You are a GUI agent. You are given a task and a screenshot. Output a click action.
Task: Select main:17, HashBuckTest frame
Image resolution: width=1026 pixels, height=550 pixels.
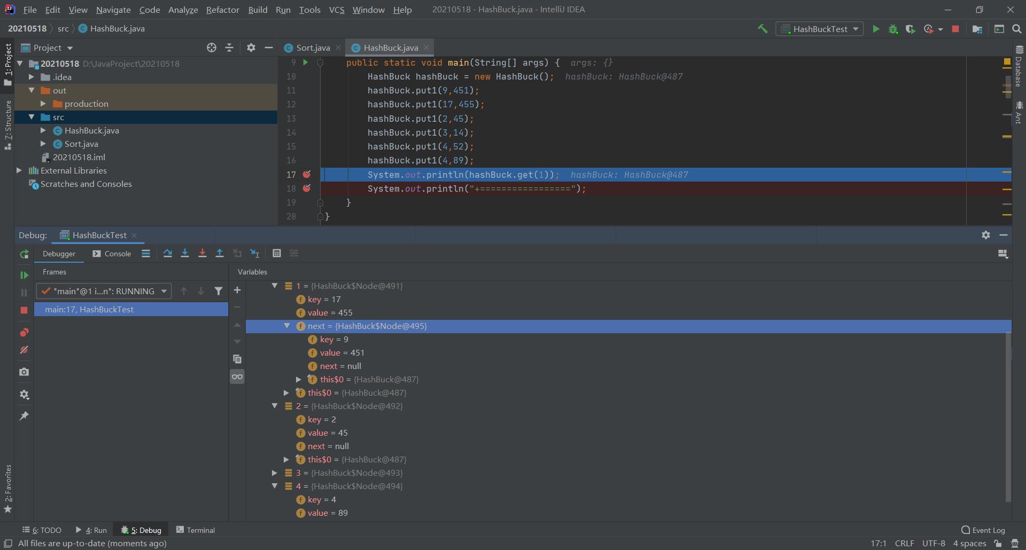[x=131, y=309]
